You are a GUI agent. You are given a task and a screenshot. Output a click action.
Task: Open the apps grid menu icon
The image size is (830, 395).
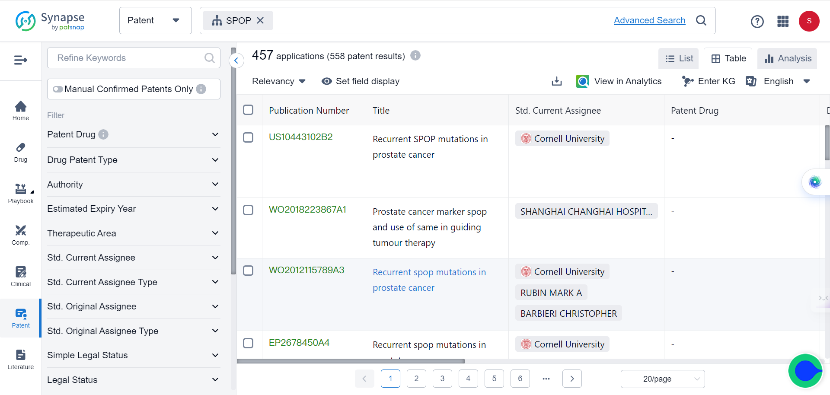(x=783, y=21)
